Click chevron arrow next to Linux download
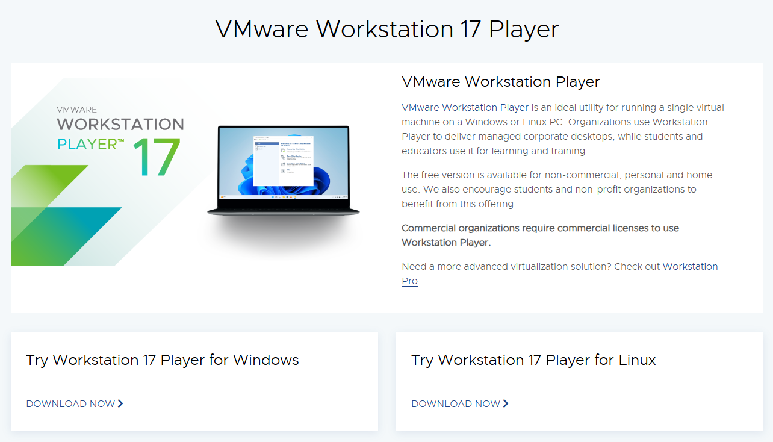This screenshot has width=773, height=442. click(x=506, y=403)
